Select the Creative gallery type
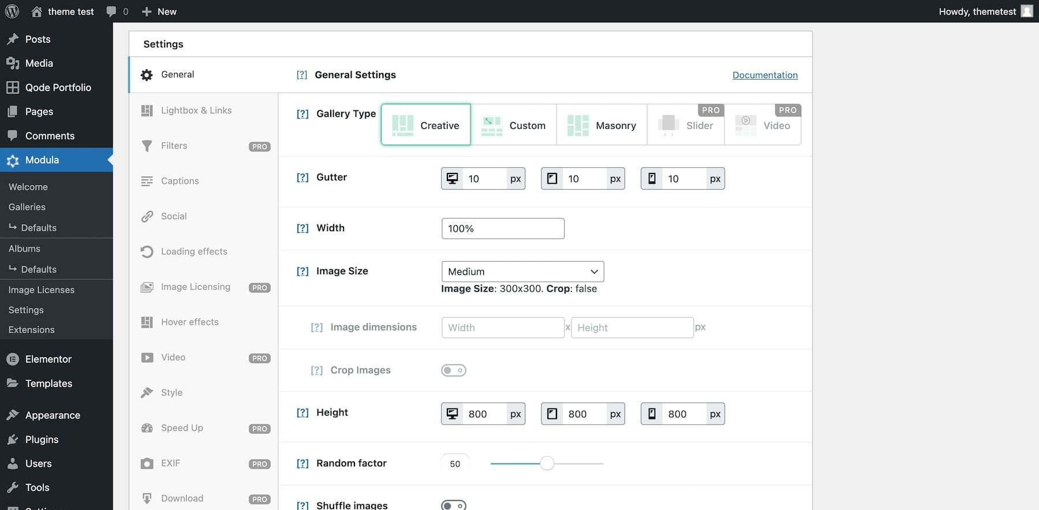1039x510 pixels. tap(426, 124)
